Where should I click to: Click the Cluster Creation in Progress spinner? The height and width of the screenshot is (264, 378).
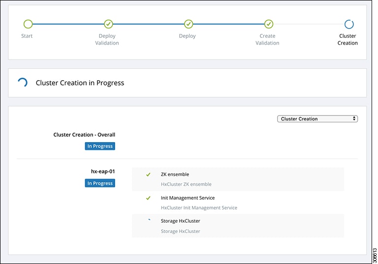pyautogui.click(x=23, y=83)
